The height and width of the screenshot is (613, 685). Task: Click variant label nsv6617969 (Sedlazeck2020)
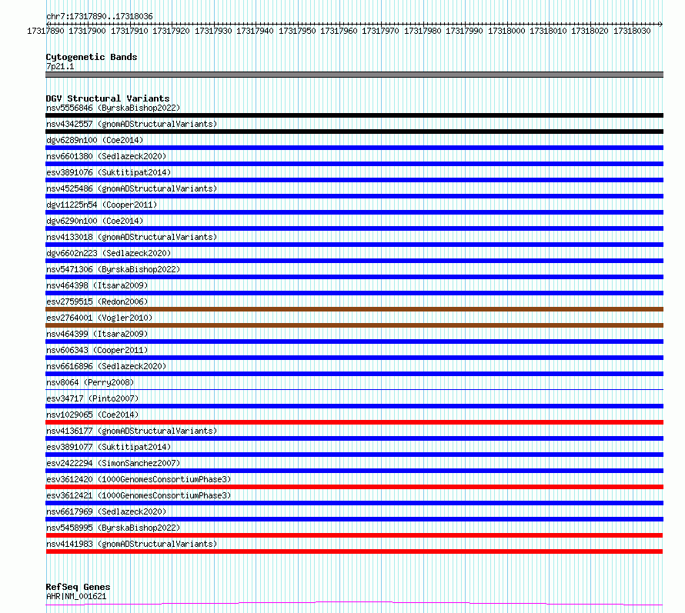point(106,511)
